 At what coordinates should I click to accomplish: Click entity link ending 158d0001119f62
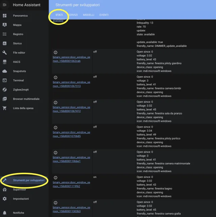tap(72, 184)
